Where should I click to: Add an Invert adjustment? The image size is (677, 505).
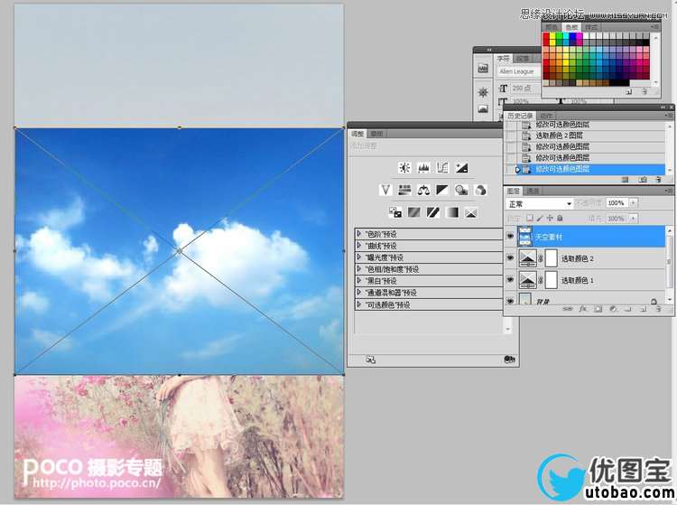click(395, 212)
